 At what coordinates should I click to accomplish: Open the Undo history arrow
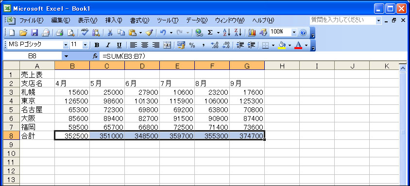(x=171, y=33)
